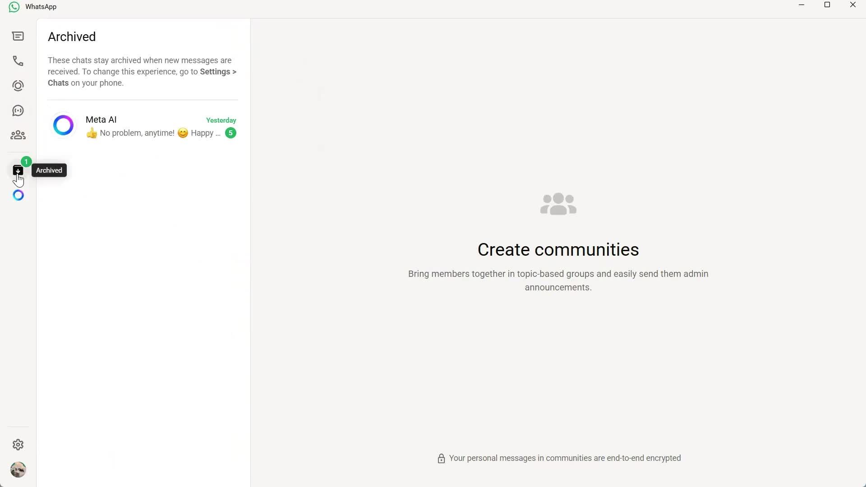Click the green unread count badge showing 5

coord(230,133)
